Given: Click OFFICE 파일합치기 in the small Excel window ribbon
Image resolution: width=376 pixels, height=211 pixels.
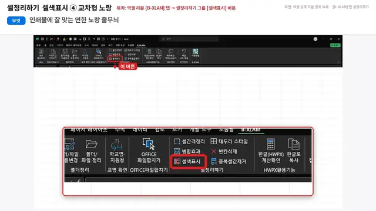Looking at the screenshot, I should 99,54.
